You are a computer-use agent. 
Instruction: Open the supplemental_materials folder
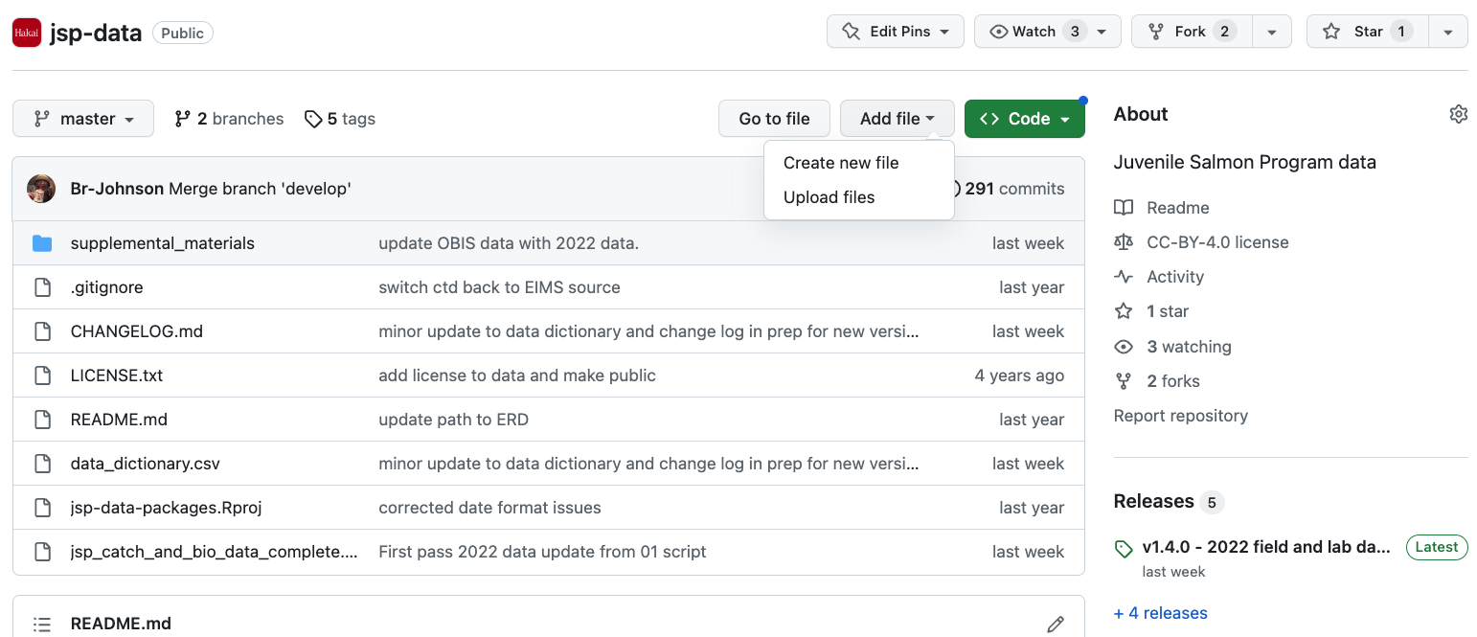coord(162,243)
